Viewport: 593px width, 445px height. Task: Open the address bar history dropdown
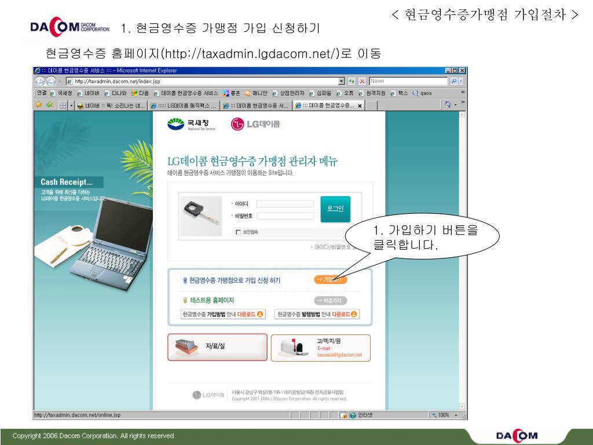(x=342, y=81)
